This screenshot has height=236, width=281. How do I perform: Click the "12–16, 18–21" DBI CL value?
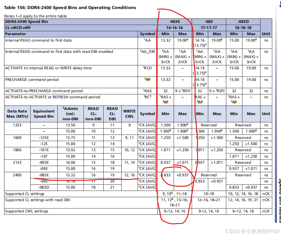point(209,200)
